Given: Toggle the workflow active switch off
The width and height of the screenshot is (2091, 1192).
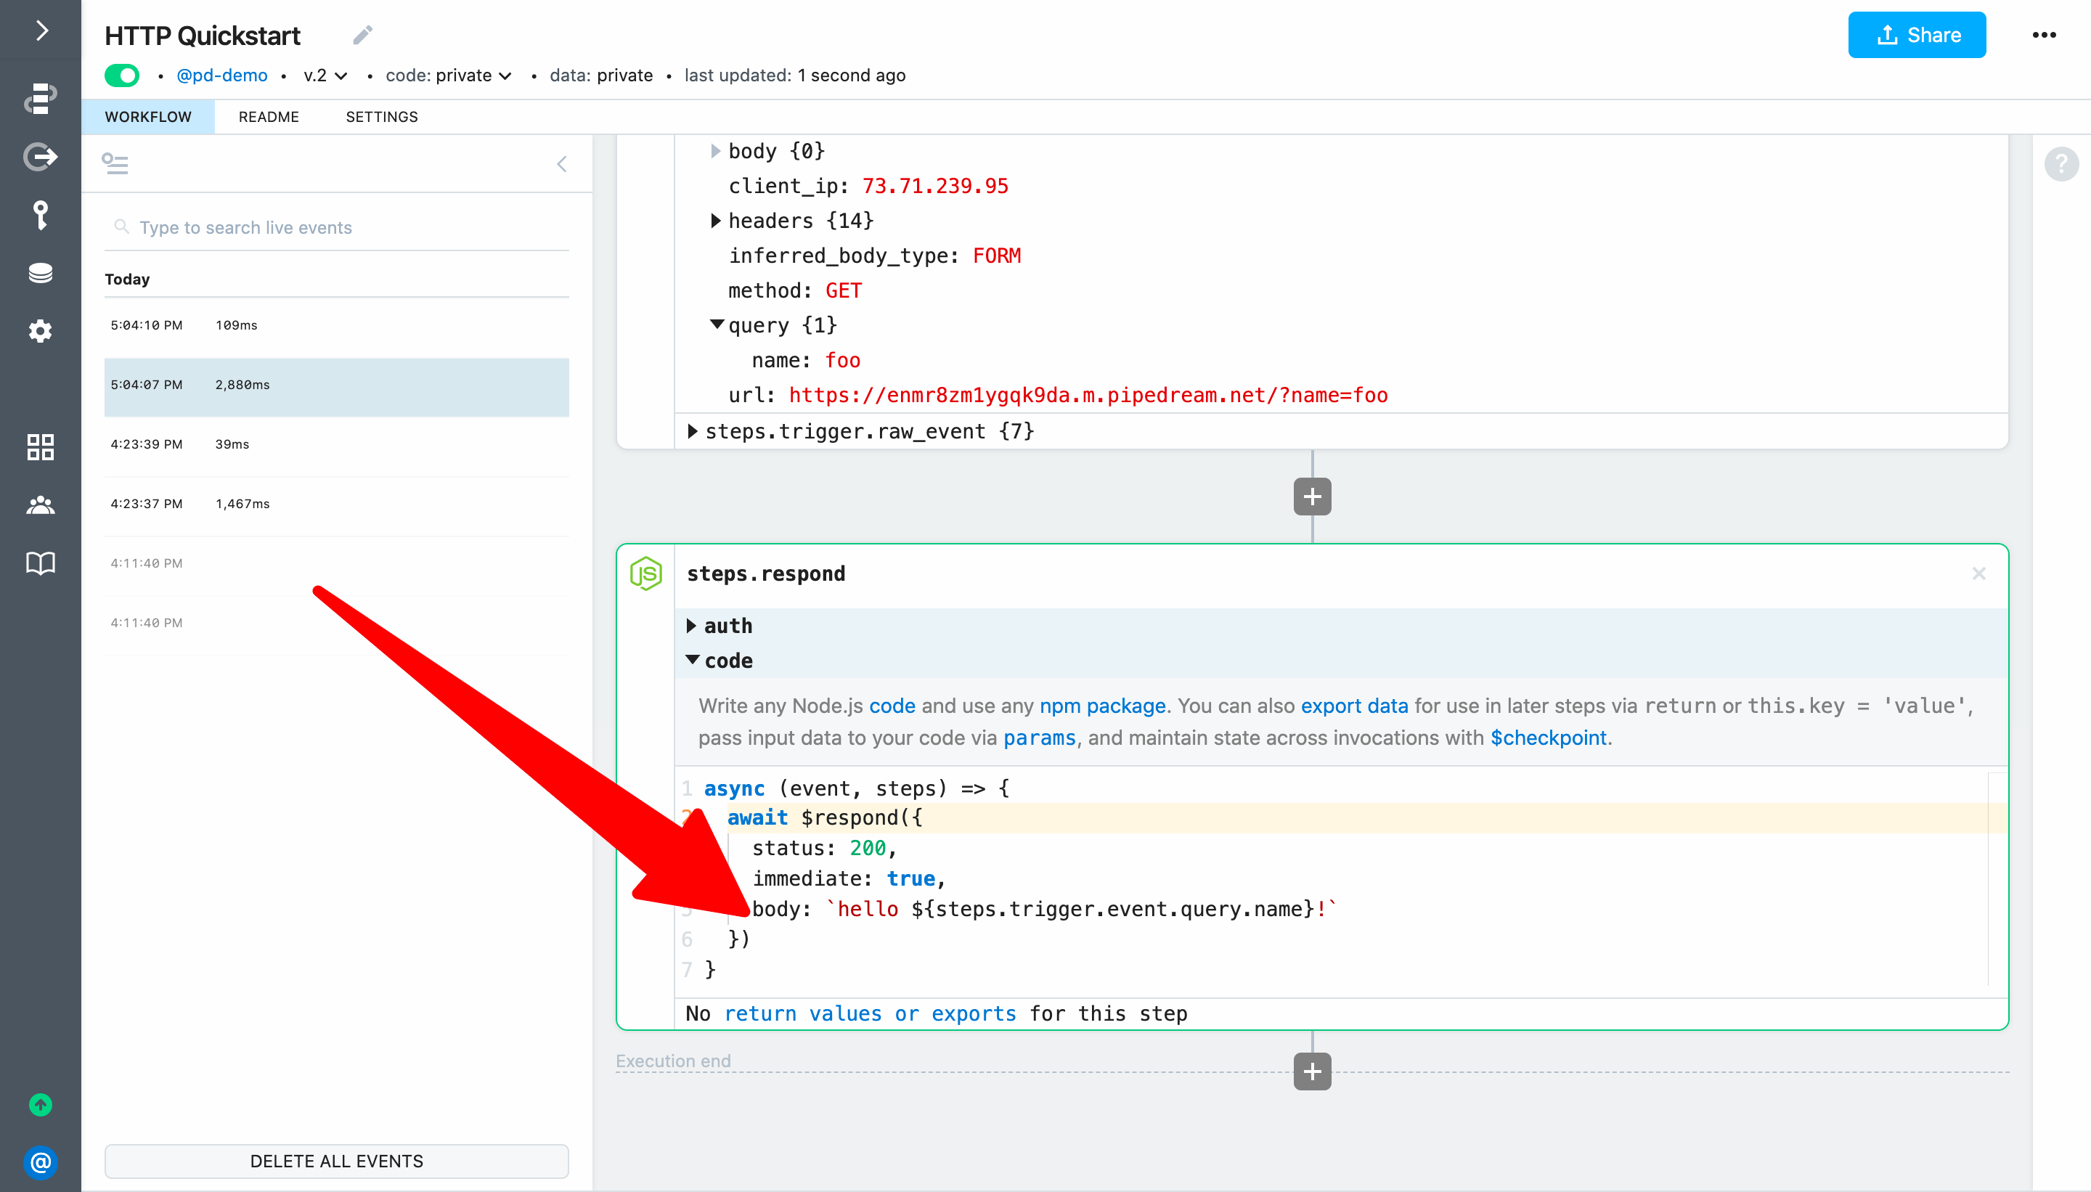Looking at the screenshot, I should 123,75.
